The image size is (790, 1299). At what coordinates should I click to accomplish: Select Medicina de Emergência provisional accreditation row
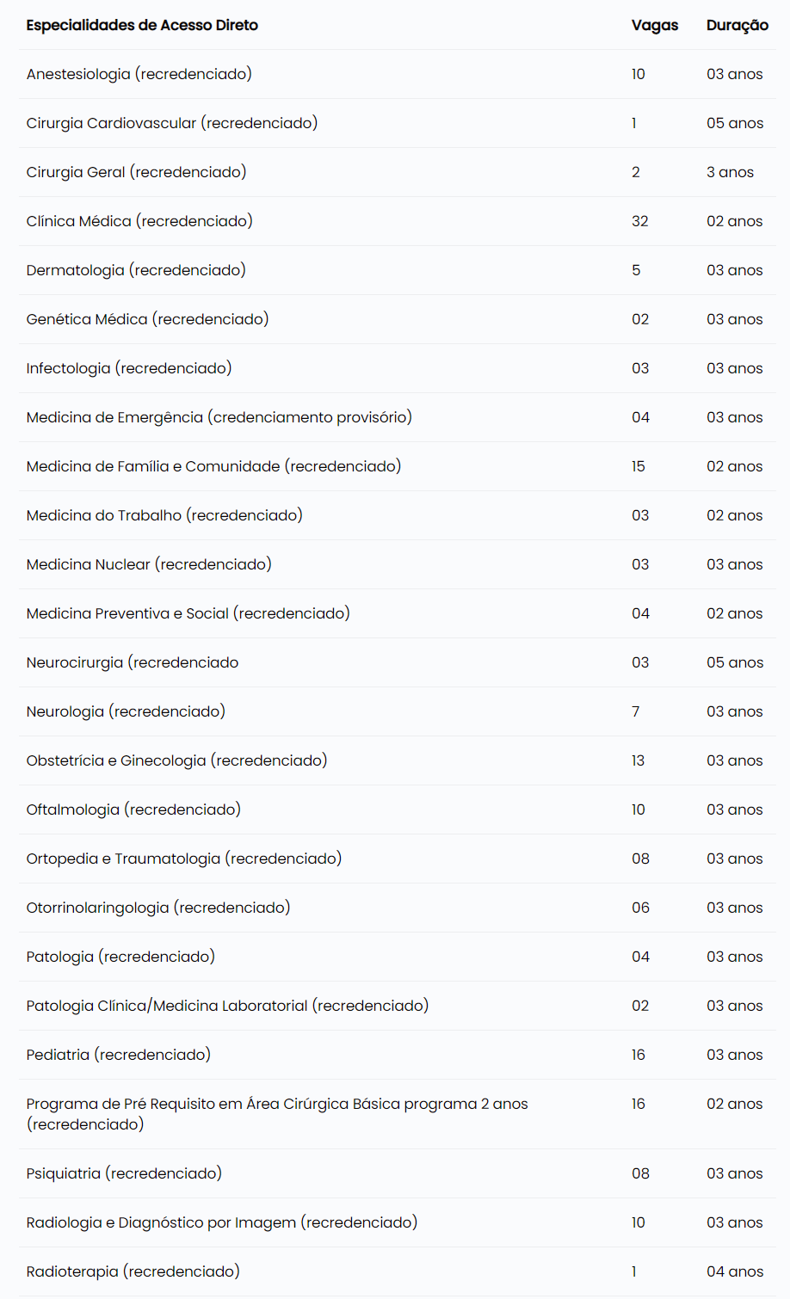click(398, 417)
